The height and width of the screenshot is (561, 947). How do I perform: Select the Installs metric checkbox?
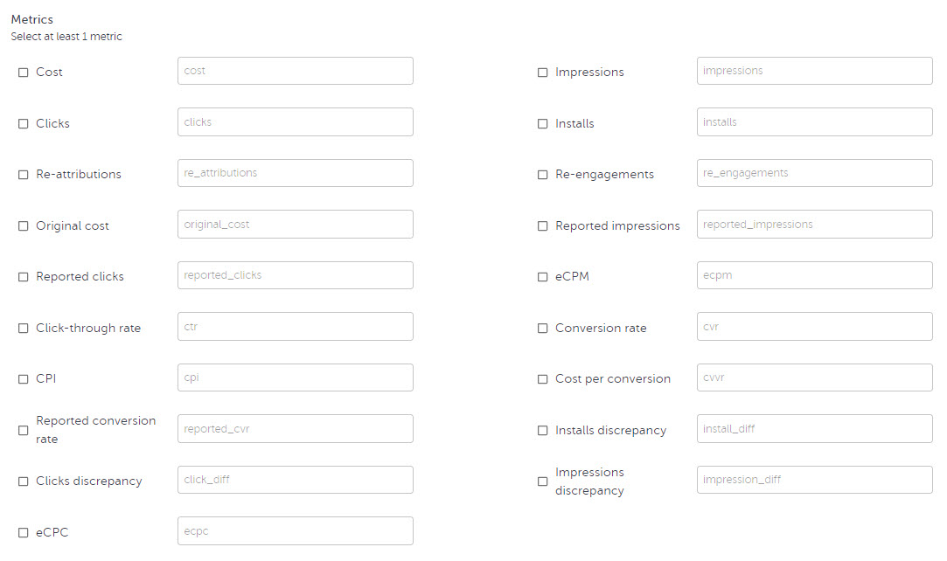click(543, 124)
